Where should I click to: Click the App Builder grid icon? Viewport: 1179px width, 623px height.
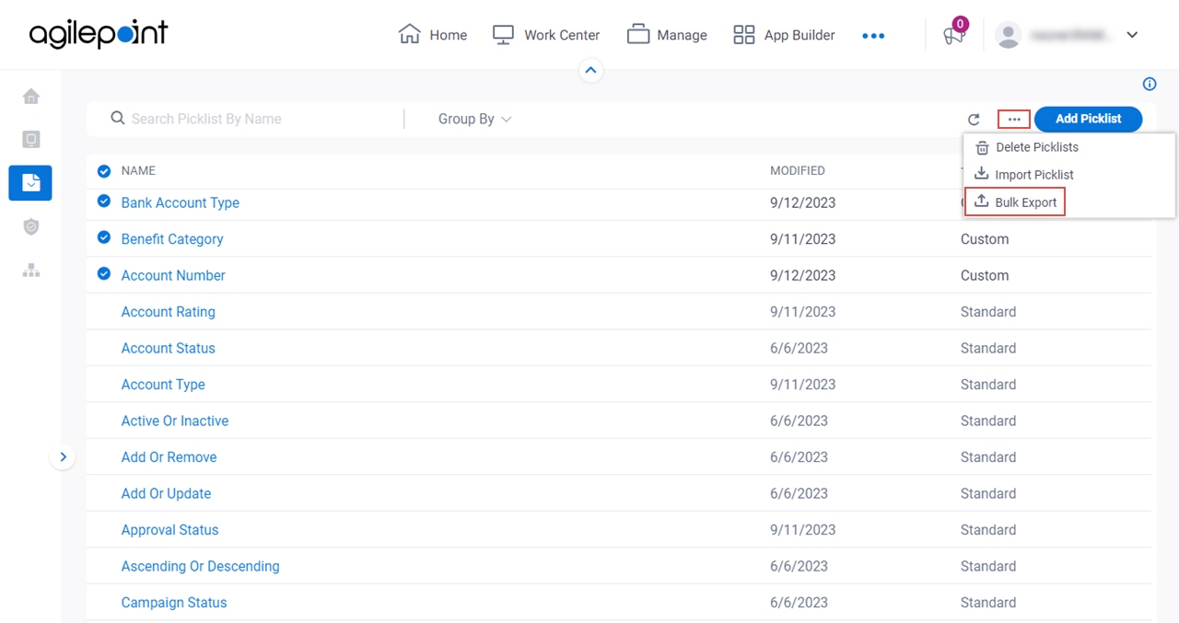pos(743,35)
